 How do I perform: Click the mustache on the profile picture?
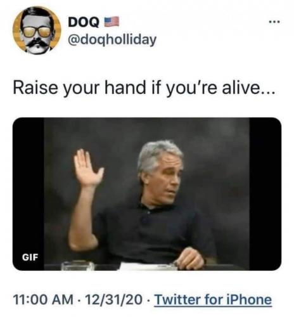click(37, 43)
